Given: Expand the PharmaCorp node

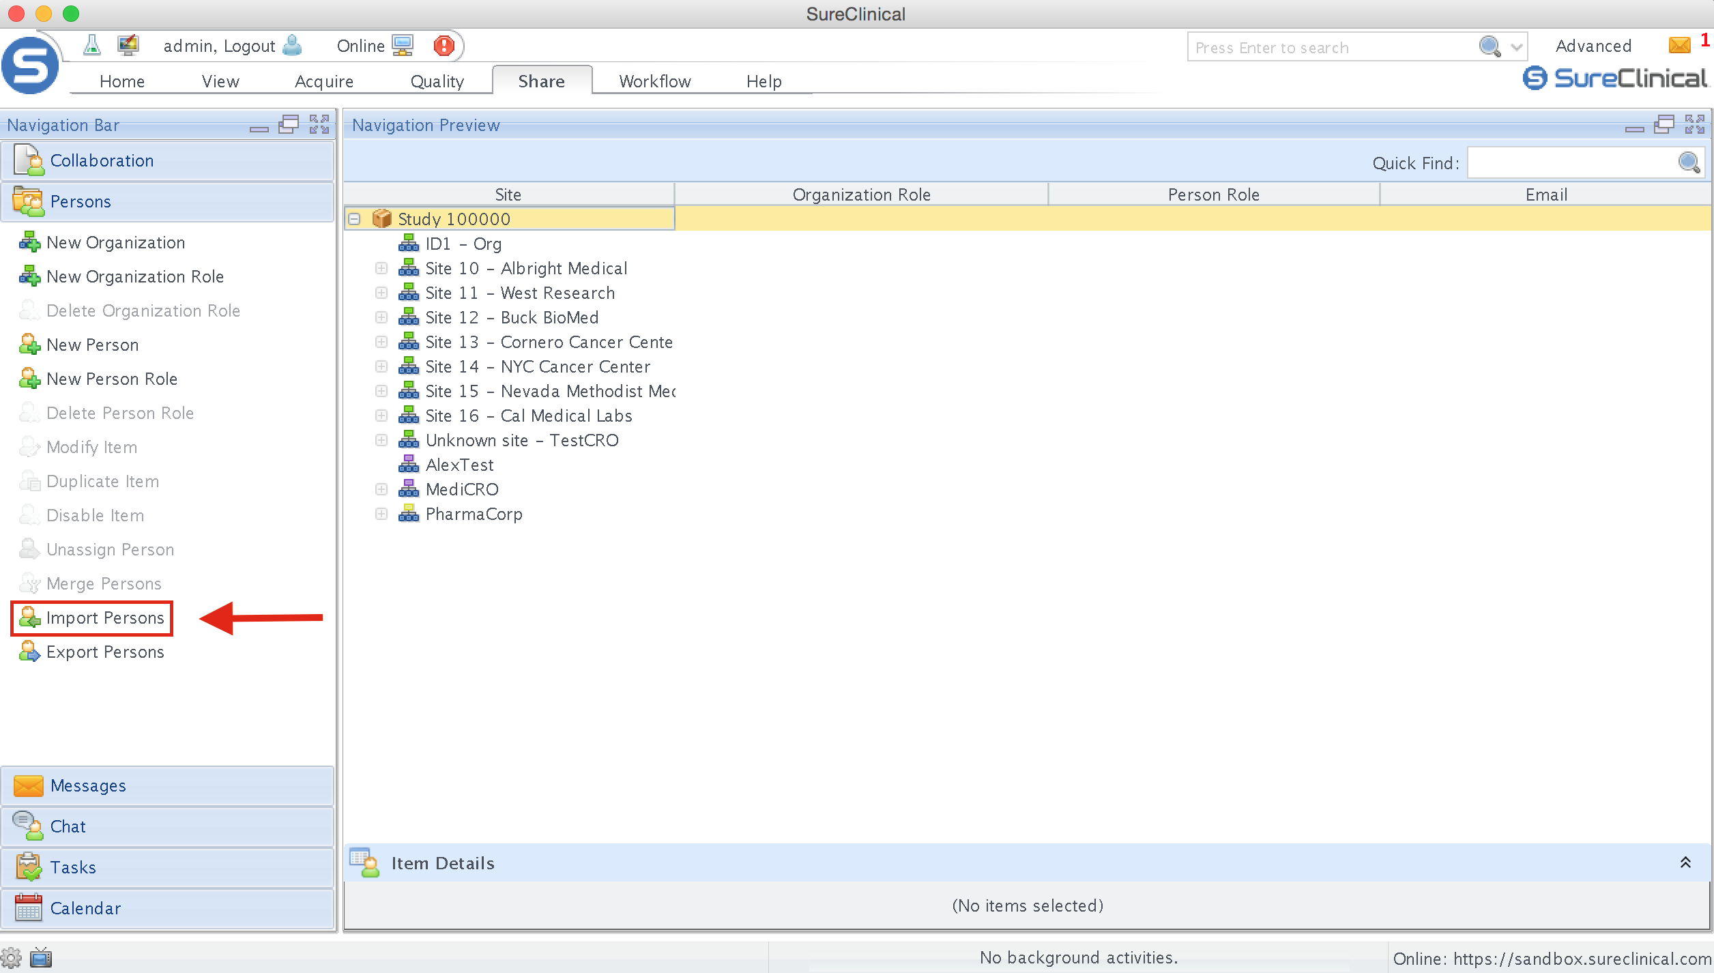Looking at the screenshot, I should click(x=381, y=514).
